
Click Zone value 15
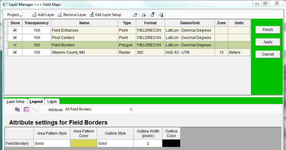(x=221, y=52)
